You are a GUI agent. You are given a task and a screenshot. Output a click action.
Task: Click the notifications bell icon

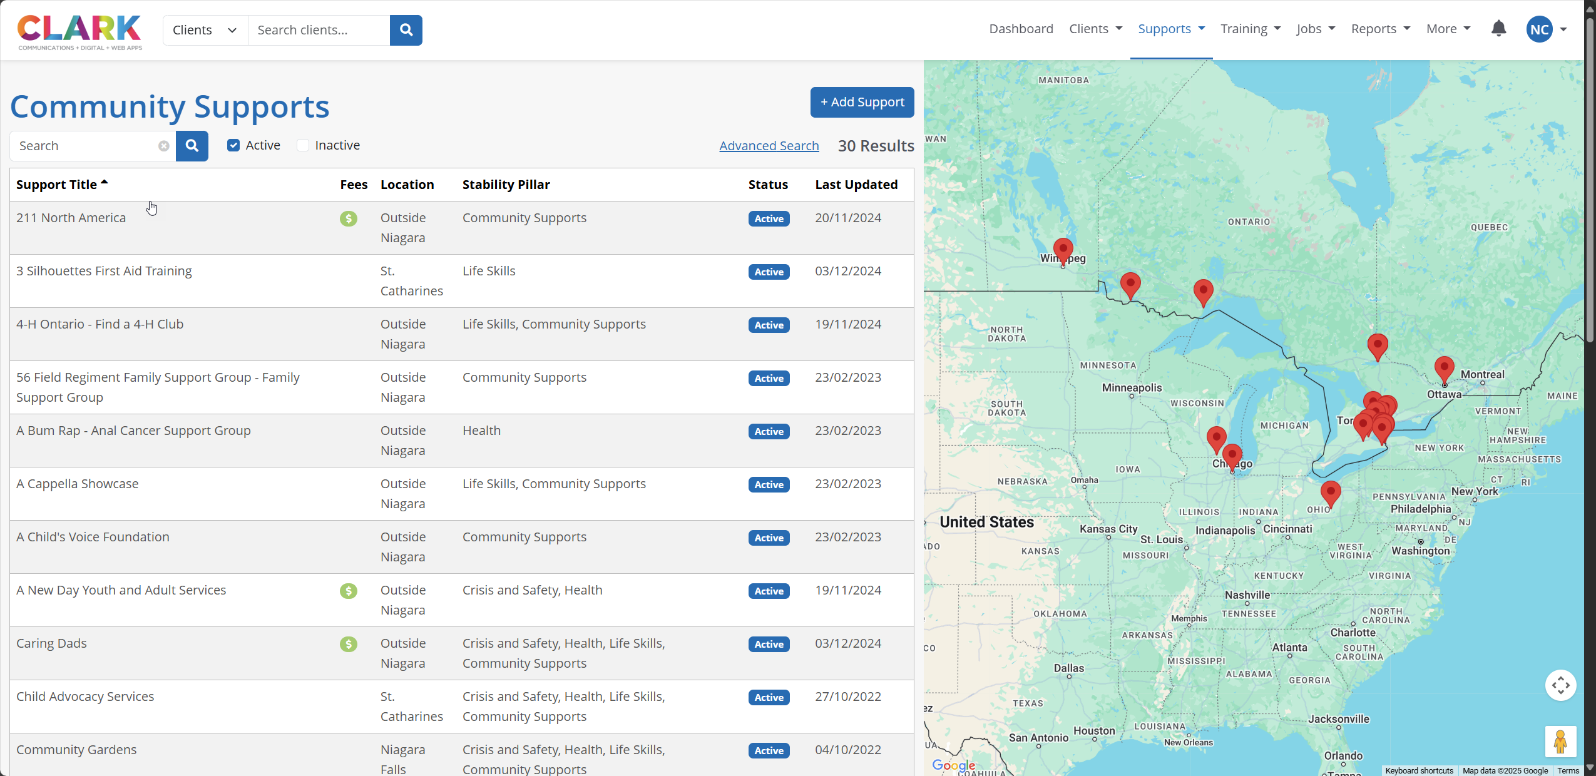(1498, 29)
